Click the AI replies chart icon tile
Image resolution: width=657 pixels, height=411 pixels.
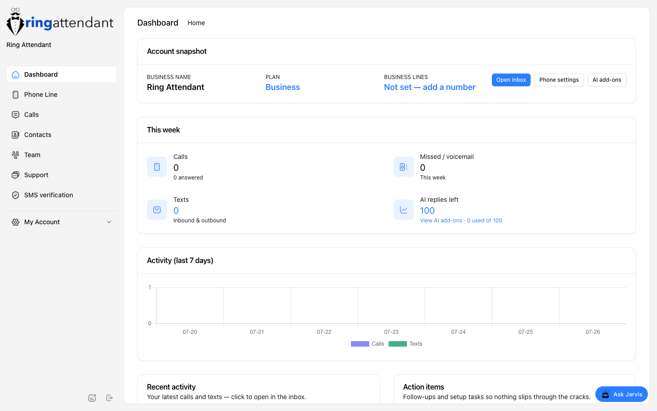(404, 210)
